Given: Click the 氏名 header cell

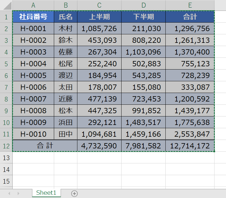Looking at the screenshot, I should tap(66, 17).
